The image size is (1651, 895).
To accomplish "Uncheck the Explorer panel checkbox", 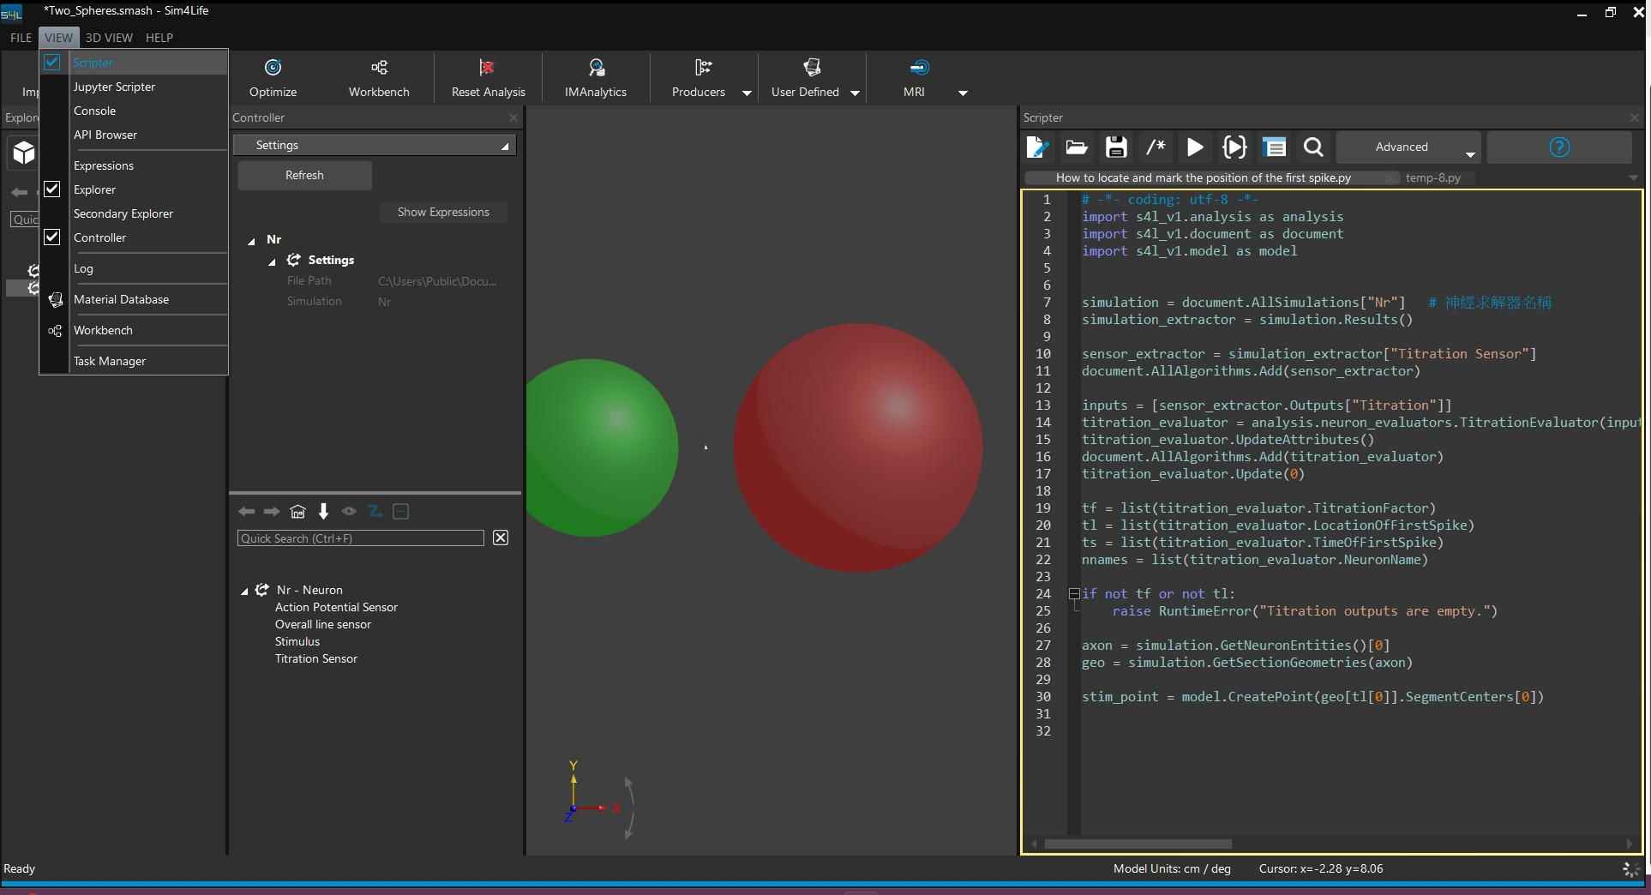I will tap(52, 189).
